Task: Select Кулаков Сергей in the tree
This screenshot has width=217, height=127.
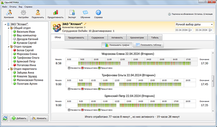Action: click(27, 43)
